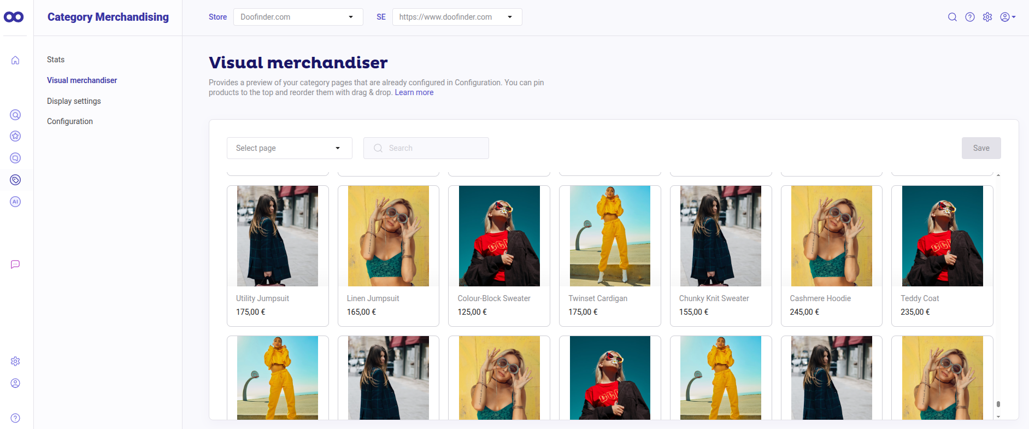1029x429 pixels.
Task: Click the top-right search magnifier icon
Action: 952,17
